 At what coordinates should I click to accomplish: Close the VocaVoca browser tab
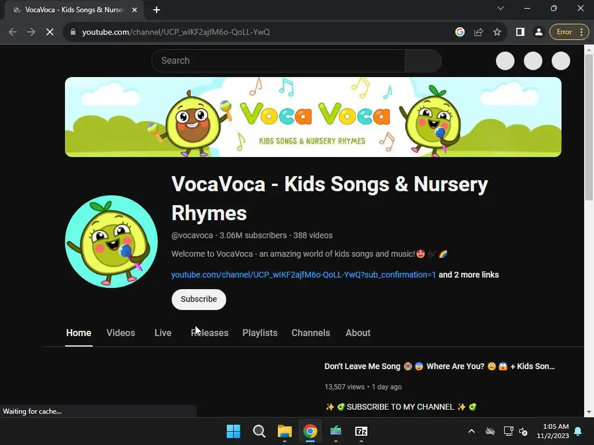[135, 10]
